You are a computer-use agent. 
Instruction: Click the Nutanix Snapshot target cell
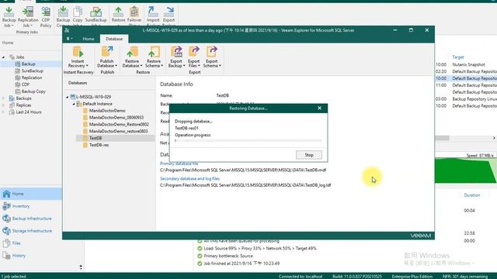pos(468,64)
